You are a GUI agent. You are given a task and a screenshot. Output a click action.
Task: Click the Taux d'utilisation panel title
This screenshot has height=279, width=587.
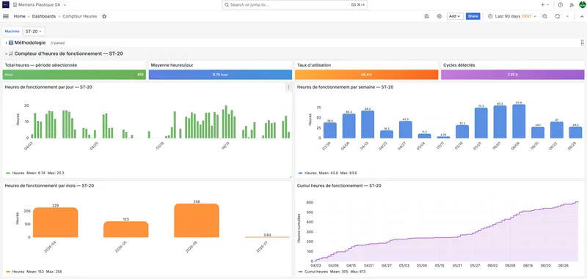(314, 65)
